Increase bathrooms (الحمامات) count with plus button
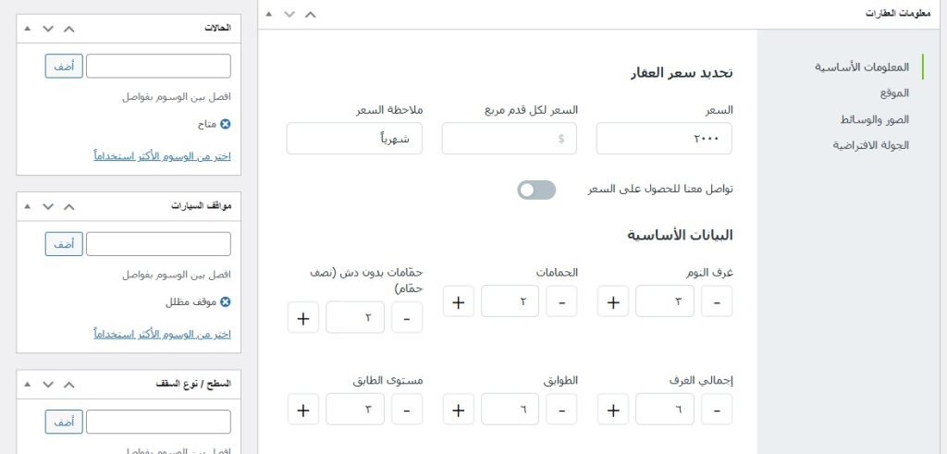 tap(459, 301)
